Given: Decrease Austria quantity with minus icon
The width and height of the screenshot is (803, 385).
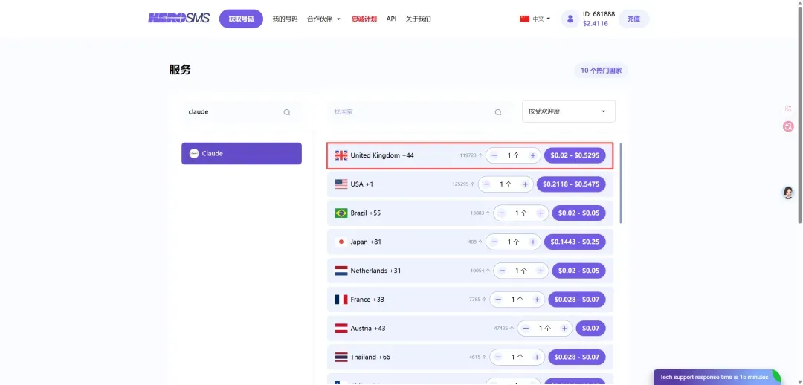Looking at the screenshot, I should (526, 328).
